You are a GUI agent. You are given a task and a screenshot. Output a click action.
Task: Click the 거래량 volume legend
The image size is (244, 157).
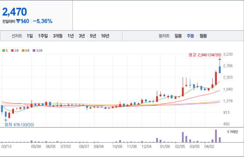(x=233, y=132)
